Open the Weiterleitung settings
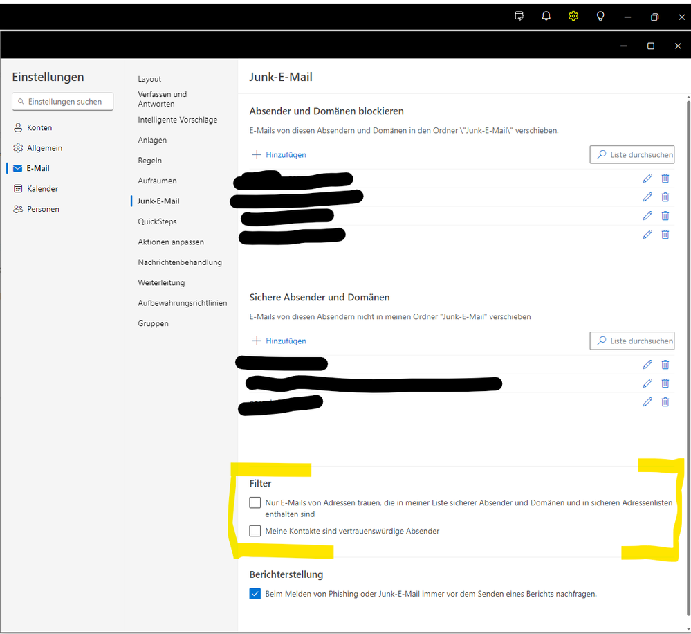The width and height of the screenshot is (691, 634). [x=161, y=282]
